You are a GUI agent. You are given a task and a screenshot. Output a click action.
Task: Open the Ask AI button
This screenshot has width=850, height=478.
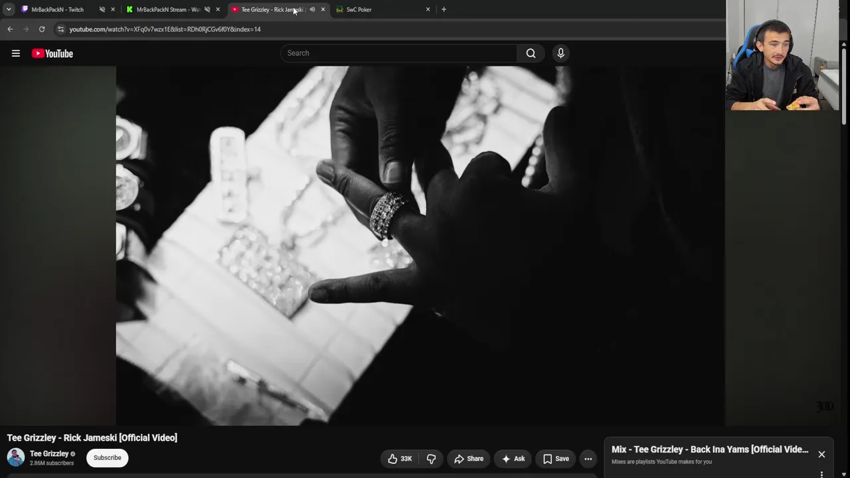tap(513, 459)
